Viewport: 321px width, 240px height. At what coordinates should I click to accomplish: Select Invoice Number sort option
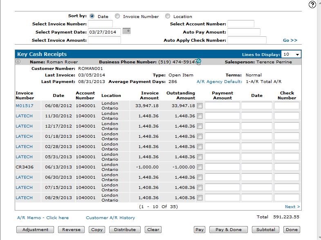point(117,16)
